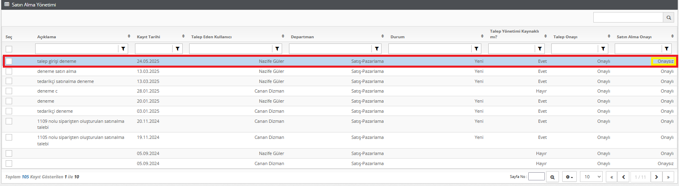
Task: Jump to the last page
Action: click(x=668, y=177)
